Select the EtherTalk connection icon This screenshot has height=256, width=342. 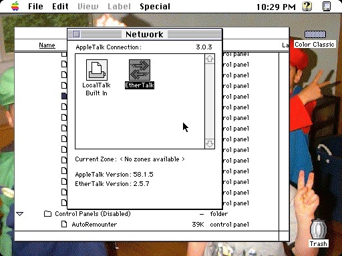tap(140, 70)
